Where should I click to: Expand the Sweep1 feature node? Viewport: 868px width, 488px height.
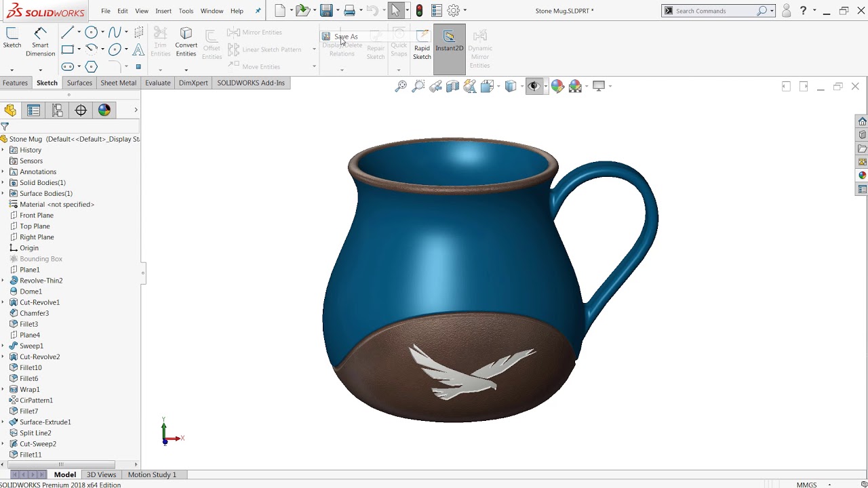tap(3, 346)
